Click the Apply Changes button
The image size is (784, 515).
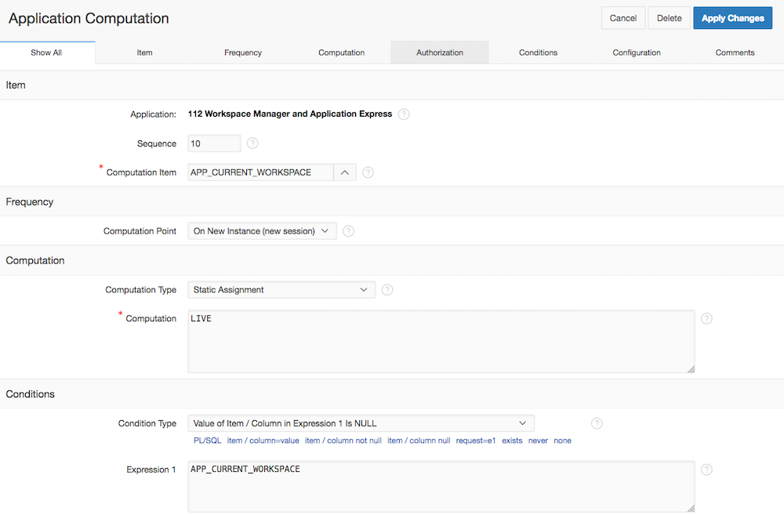(732, 18)
